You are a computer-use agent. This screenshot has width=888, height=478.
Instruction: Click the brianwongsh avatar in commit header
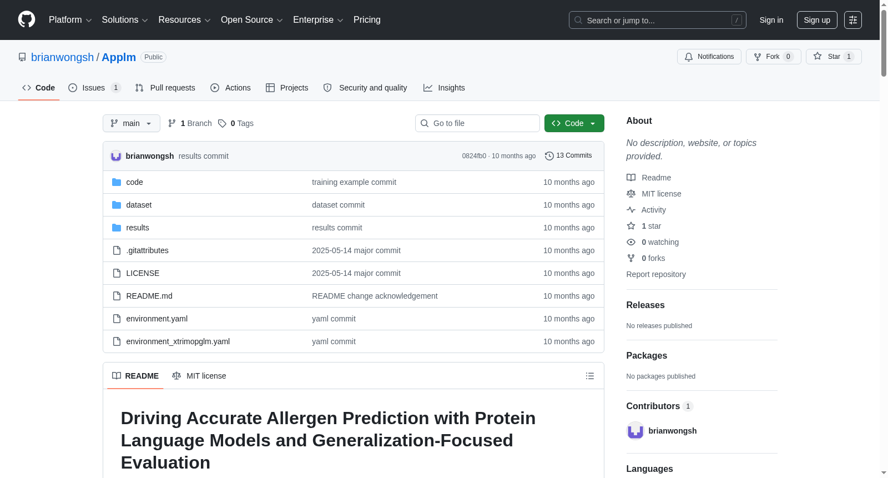click(116, 156)
